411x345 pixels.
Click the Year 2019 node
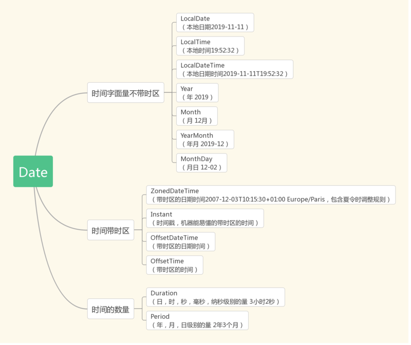click(x=197, y=92)
